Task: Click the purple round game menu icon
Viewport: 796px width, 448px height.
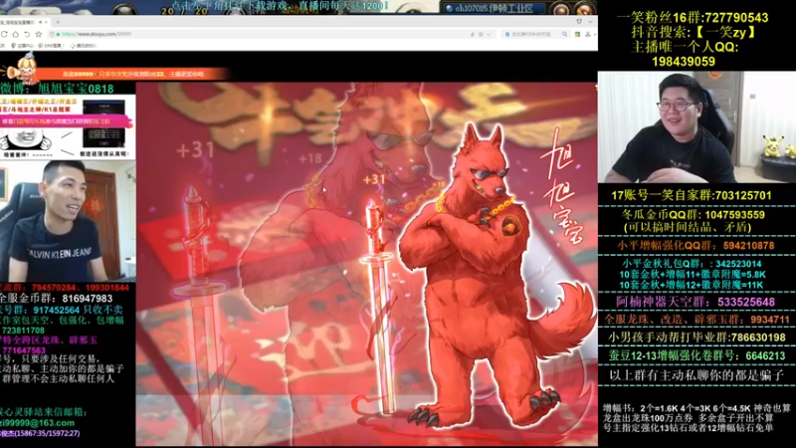Action: 560,9
